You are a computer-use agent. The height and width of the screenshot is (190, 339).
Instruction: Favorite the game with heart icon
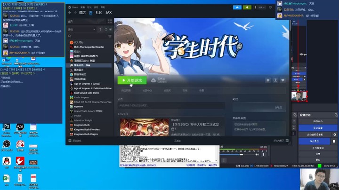pyautogui.click(x=283, y=80)
